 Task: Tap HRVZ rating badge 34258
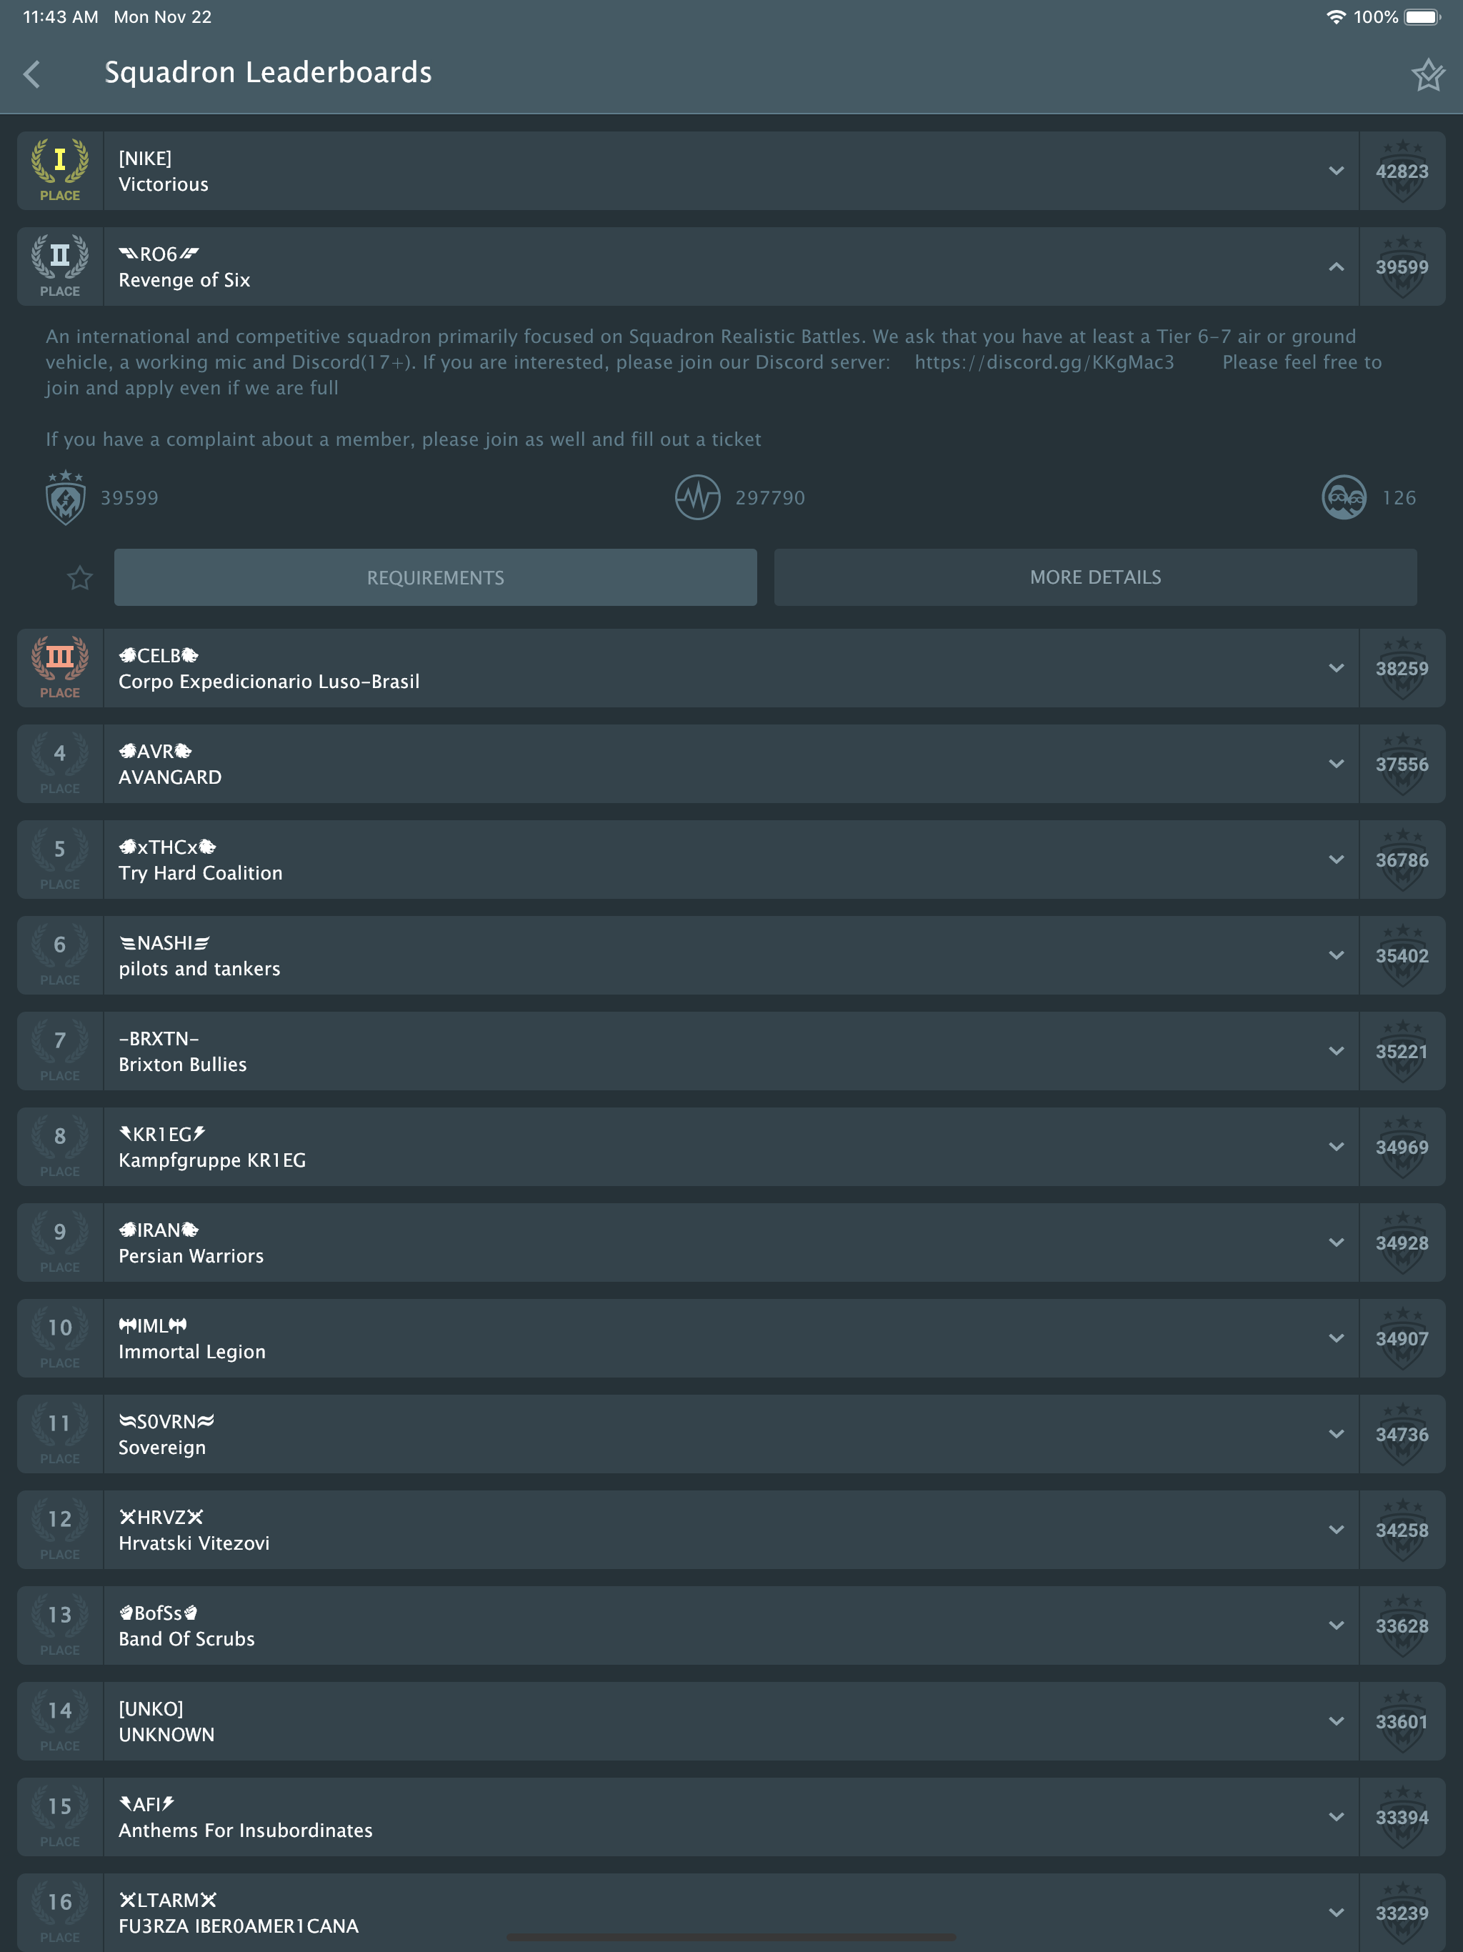point(1402,1529)
